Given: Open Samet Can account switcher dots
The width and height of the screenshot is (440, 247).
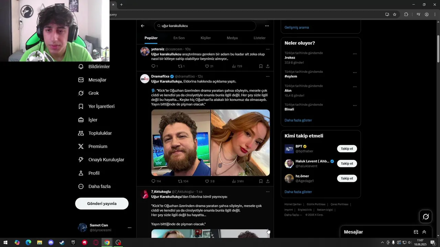Looking at the screenshot, I should pos(130,227).
